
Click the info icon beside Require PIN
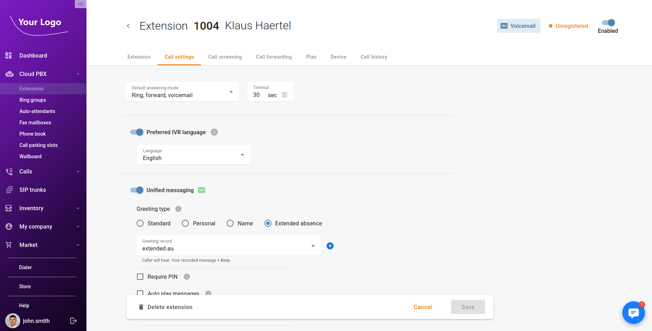tap(187, 277)
